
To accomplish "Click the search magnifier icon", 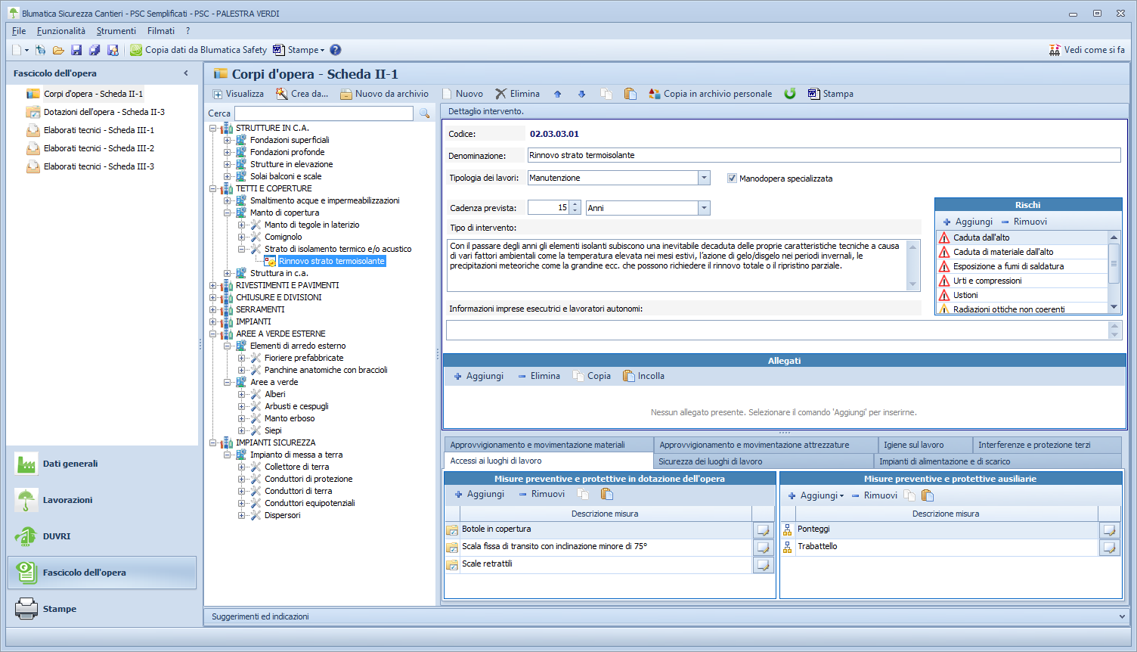I will pyautogui.click(x=424, y=113).
